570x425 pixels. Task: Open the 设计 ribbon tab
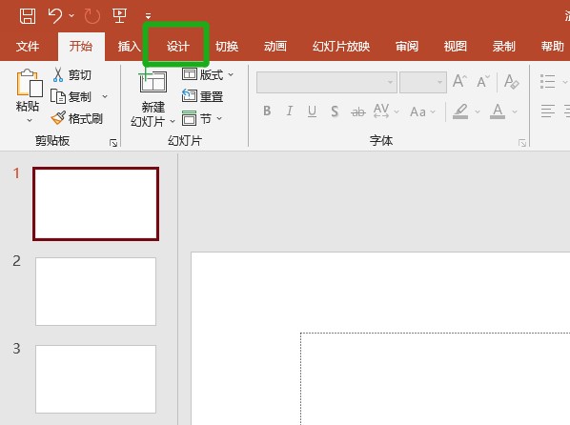tap(177, 46)
